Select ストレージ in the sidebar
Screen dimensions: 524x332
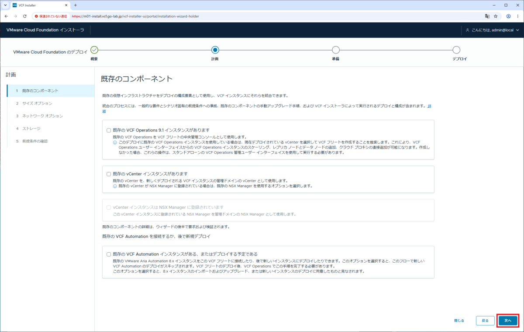click(x=51, y=129)
